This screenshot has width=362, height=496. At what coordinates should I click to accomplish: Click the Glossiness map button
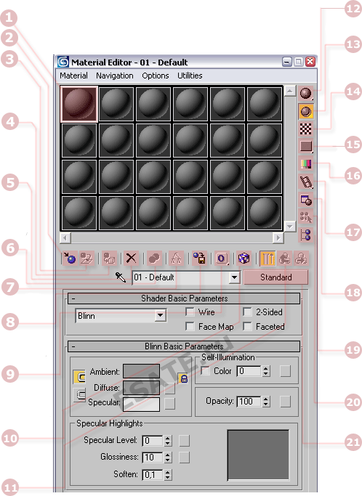click(x=185, y=457)
